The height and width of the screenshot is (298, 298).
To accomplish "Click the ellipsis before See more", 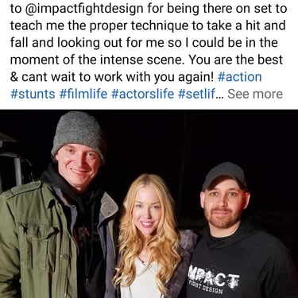I will click(220, 95).
